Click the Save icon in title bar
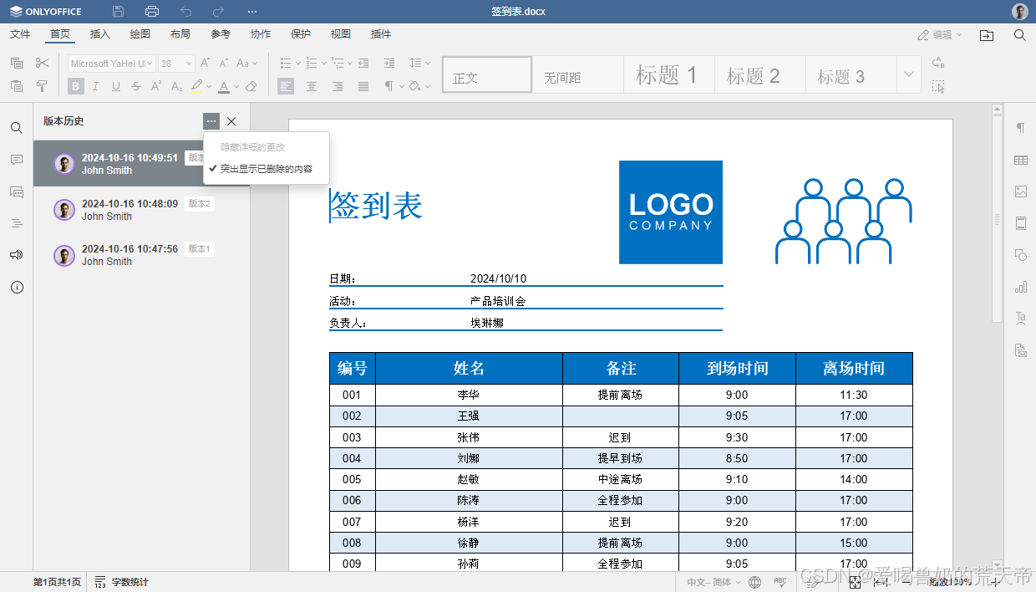Screen dimensions: 1036x592 pyautogui.click(x=118, y=12)
